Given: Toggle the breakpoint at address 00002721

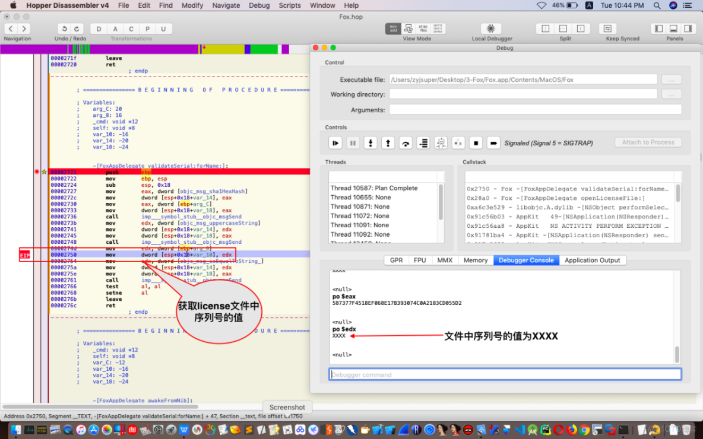Looking at the screenshot, I should (x=37, y=172).
